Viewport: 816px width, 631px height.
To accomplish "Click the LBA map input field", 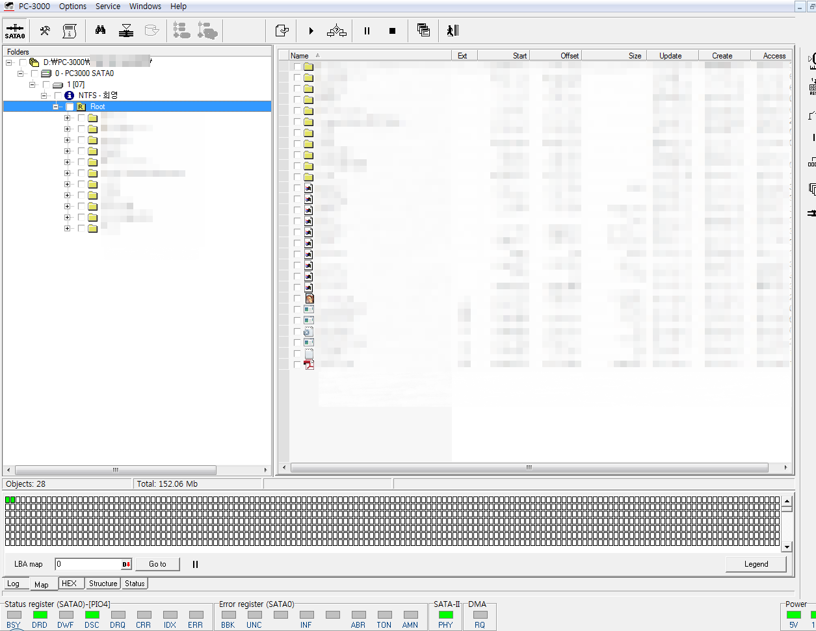I will point(88,564).
